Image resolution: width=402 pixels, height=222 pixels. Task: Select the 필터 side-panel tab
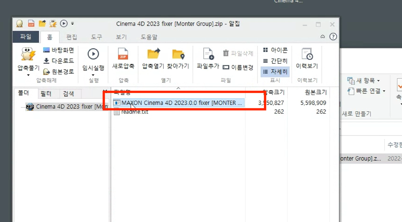pyautogui.click(x=46, y=94)
